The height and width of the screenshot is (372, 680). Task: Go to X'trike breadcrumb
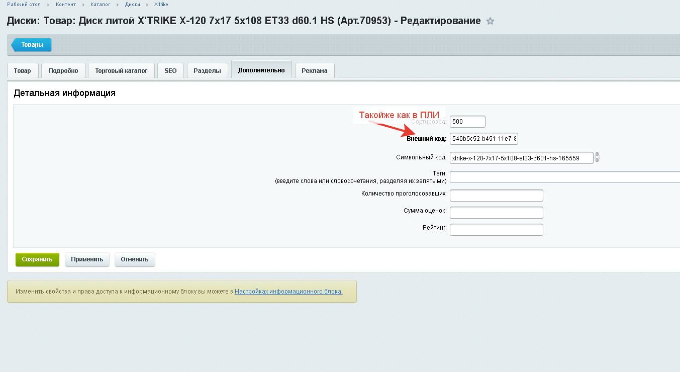[161, 4]
